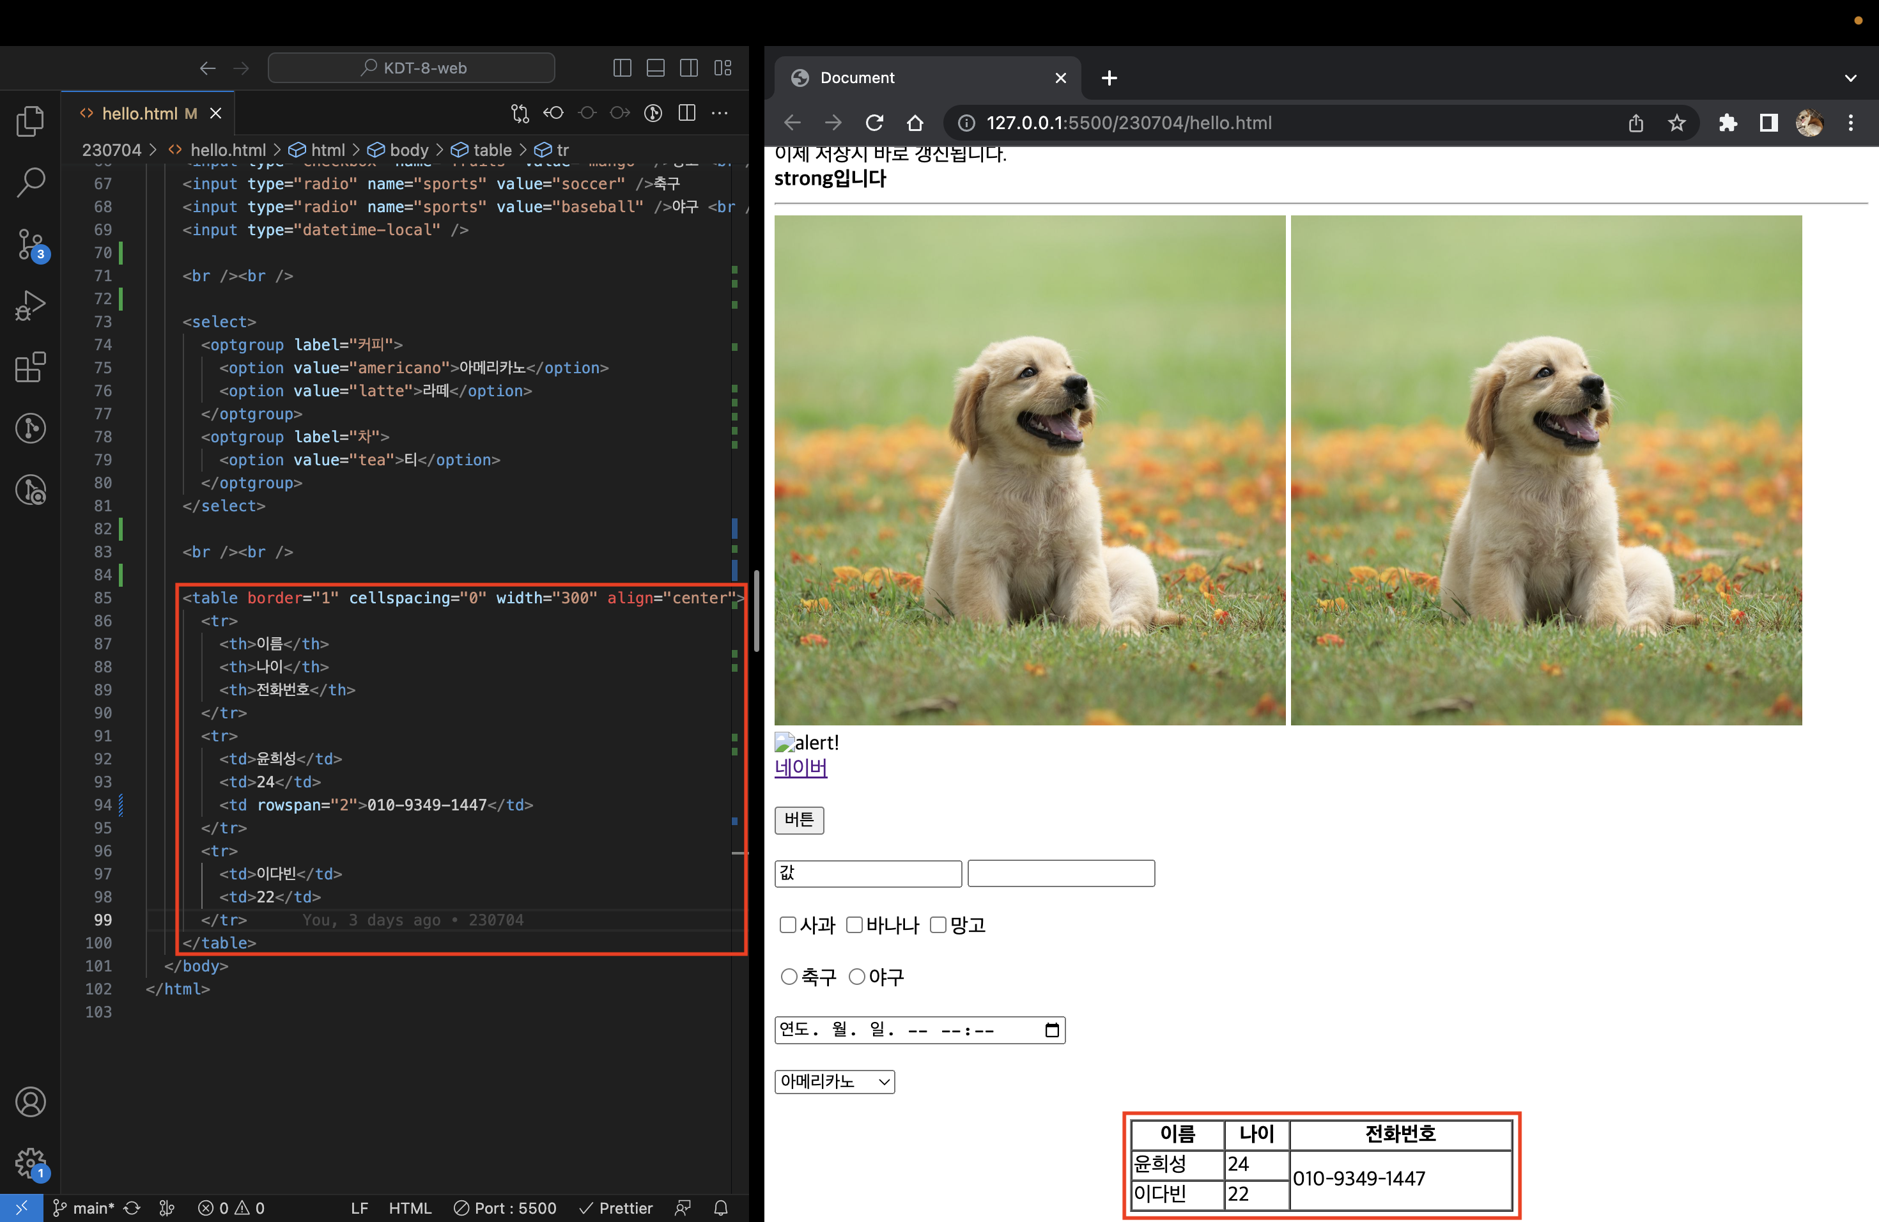Click the Prettier status bar item
This screenshot has height=1222, width=1879.
[616, 1208]
